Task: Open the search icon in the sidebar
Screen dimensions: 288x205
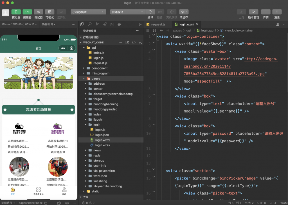Action: coord(90,24)
